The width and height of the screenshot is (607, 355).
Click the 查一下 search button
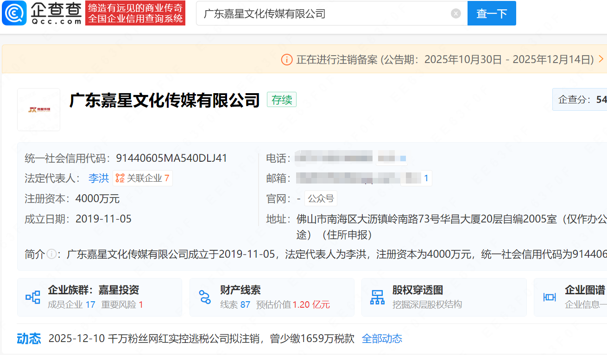(492, 13)
